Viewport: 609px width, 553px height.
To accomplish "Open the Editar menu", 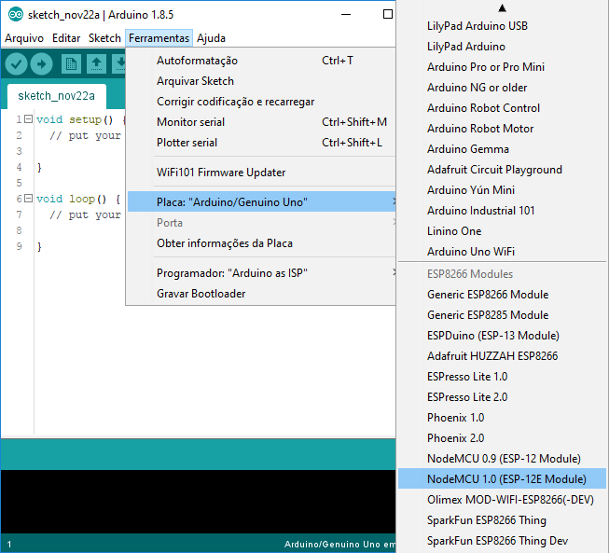I will 66,38.
